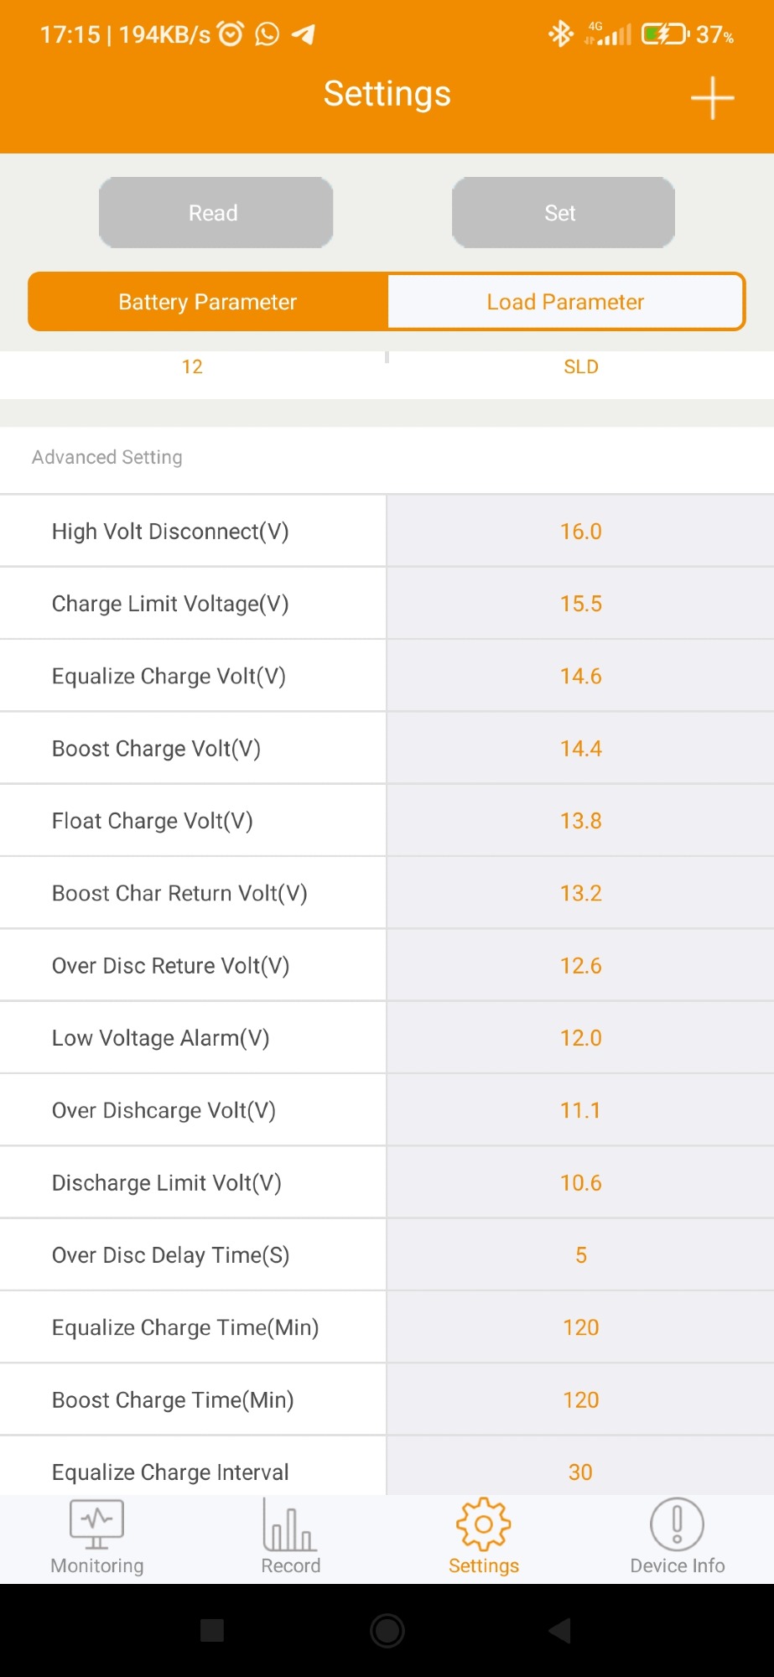This screenshot has height=1677, width=774.
Task: Tap the plus icon in header
Action: coord(712,97)
